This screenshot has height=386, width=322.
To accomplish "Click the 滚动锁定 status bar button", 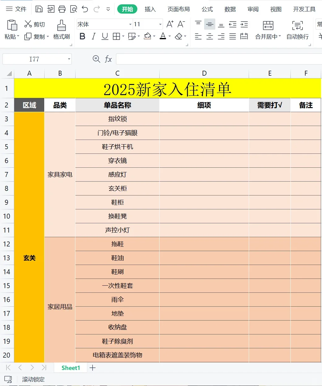I will [x=33, y=379].
